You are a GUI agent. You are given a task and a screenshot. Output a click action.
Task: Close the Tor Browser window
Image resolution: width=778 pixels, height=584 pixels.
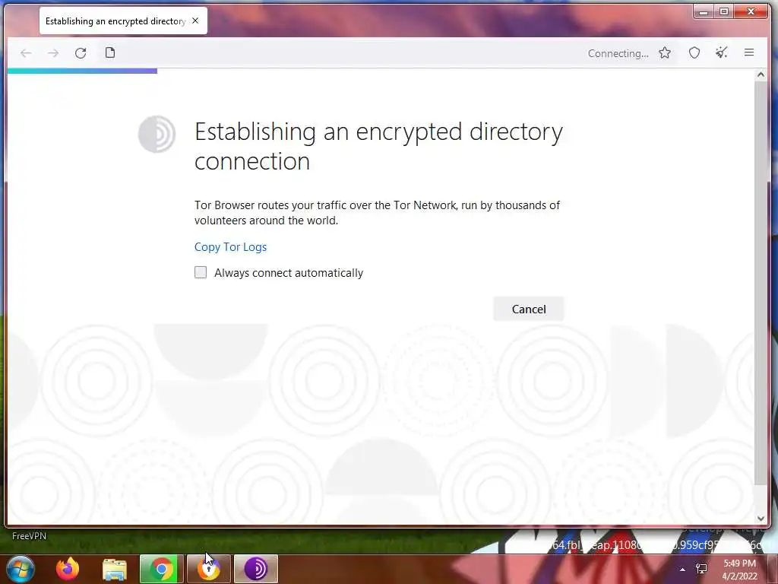pyautogui.click(x=751, y=11)
